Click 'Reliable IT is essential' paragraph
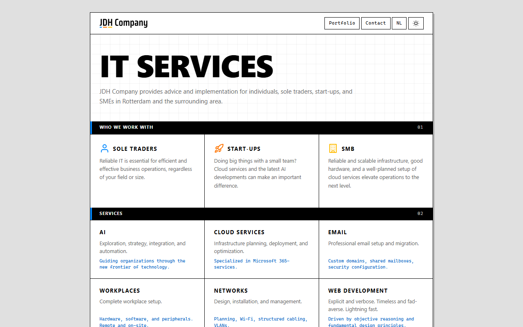The width and height of the screenshot is (523, 327). 146,169
